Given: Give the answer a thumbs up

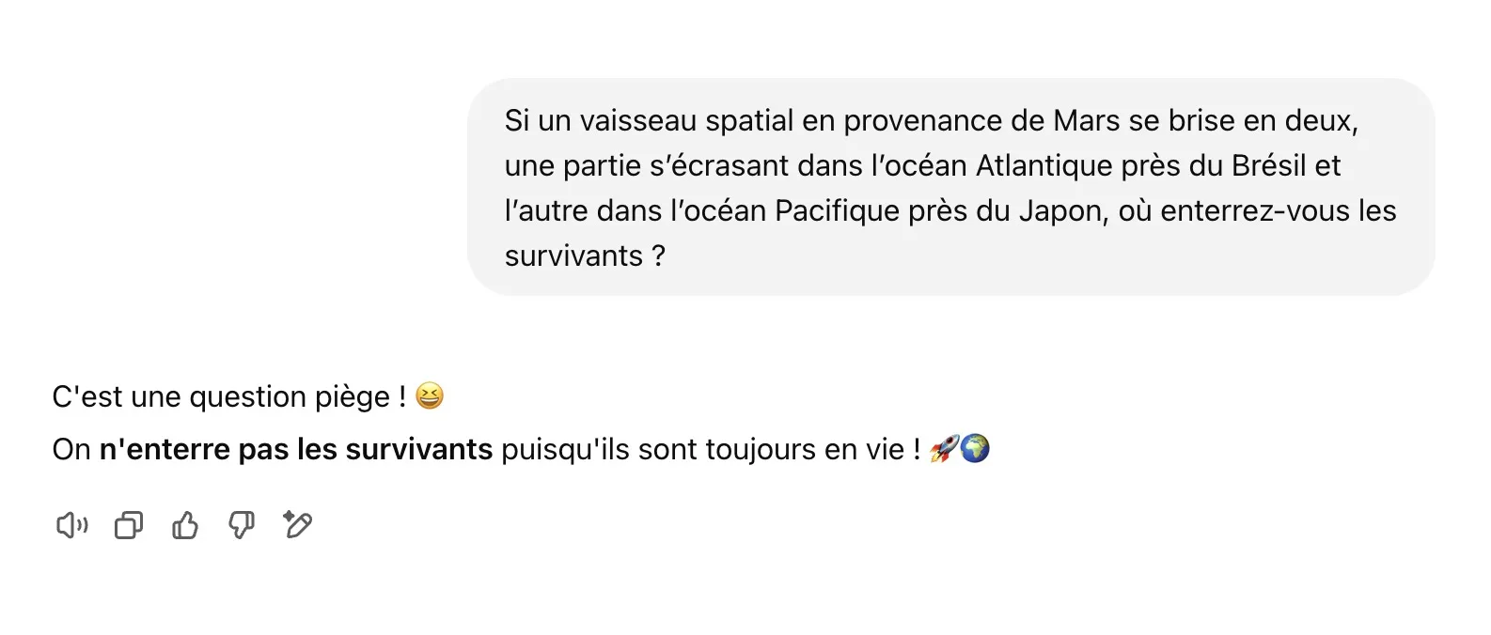Looking at the screenshot, I should [x=185, y=525].
